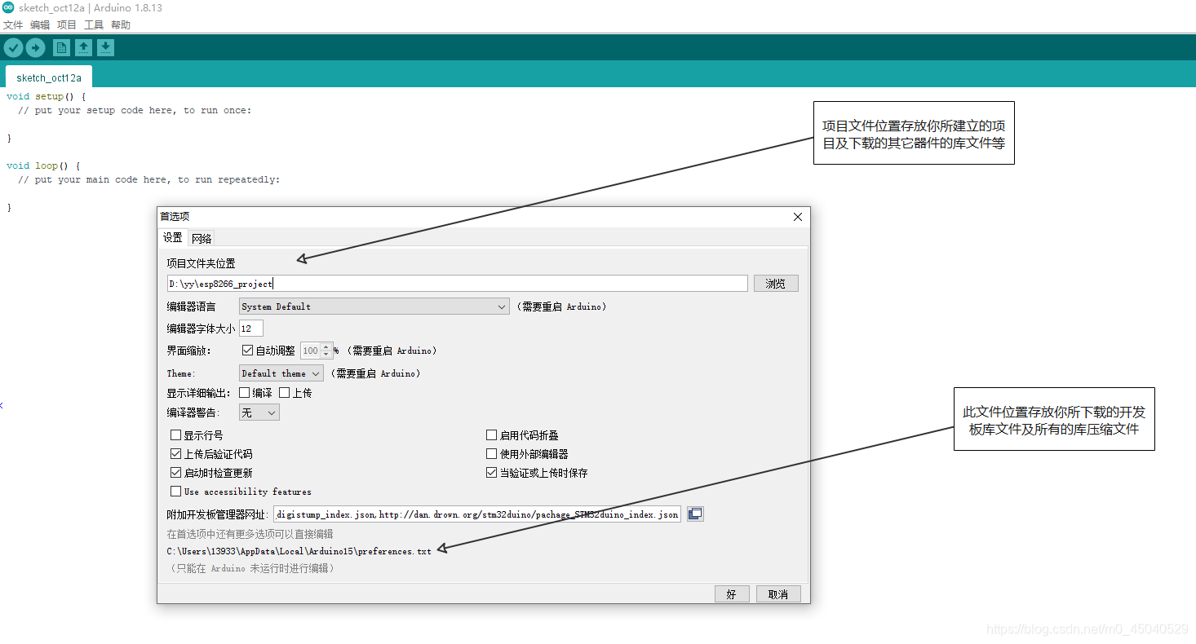This screenshot has height=644, width=1196.
Task: Select the sketch_oct12a editor tab
Action: (x=49, y=77)
